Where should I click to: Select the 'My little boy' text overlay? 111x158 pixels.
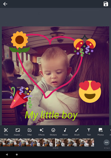(x=51, y=115)
